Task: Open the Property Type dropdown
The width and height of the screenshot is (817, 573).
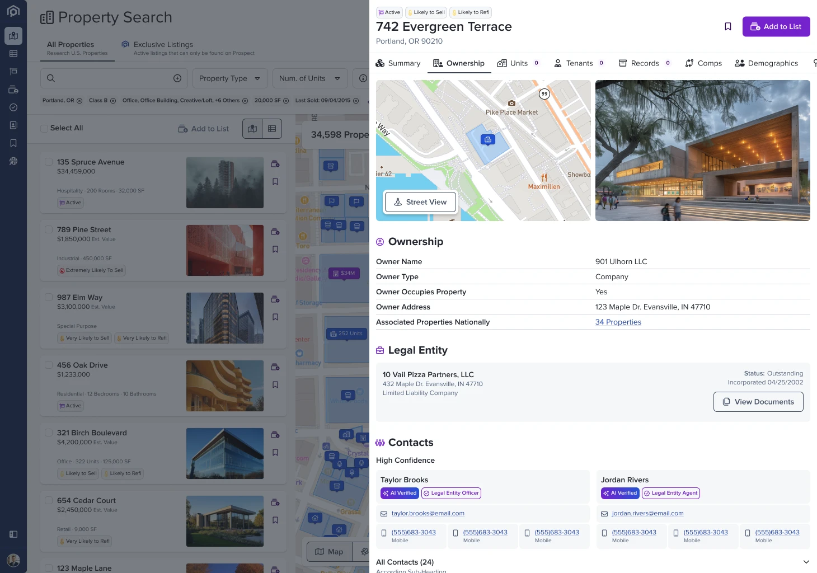Action: (x=230, y=78)
